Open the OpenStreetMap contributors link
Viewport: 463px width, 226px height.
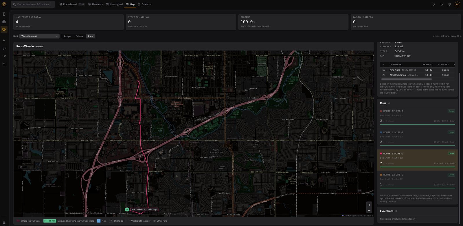(362, 216)
